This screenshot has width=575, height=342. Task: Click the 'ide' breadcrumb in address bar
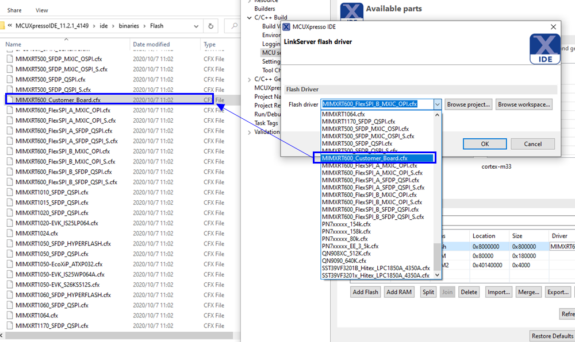point(103,26)
